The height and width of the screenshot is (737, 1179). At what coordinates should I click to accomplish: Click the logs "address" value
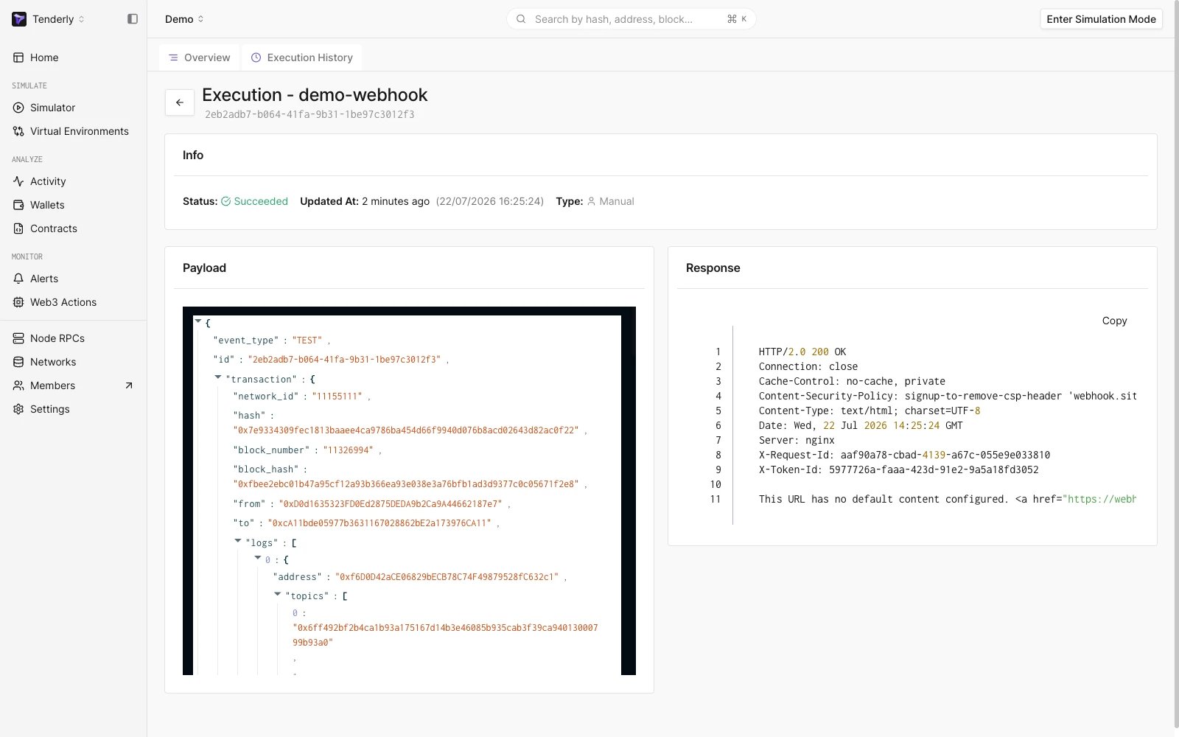click(x=447, y=577)
